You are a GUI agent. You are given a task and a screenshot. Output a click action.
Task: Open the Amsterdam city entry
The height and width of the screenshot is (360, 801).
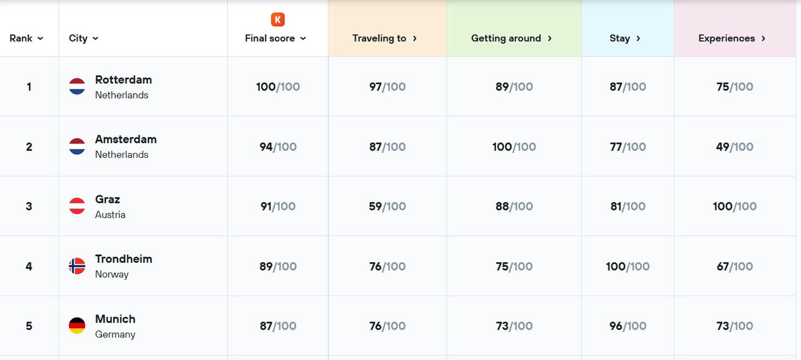126,139
